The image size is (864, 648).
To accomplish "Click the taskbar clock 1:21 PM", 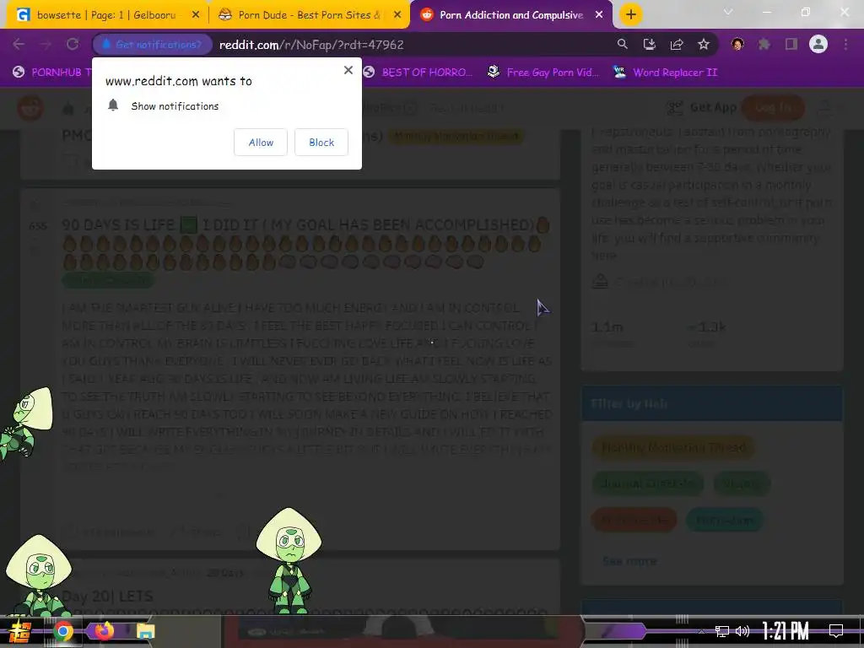I will (786, 630).
